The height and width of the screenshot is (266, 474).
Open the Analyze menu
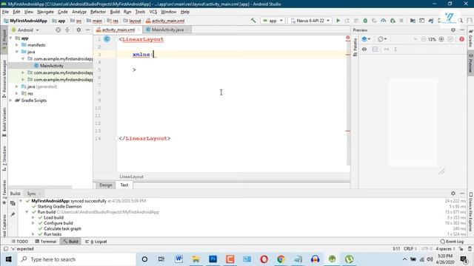coord(79,12)
